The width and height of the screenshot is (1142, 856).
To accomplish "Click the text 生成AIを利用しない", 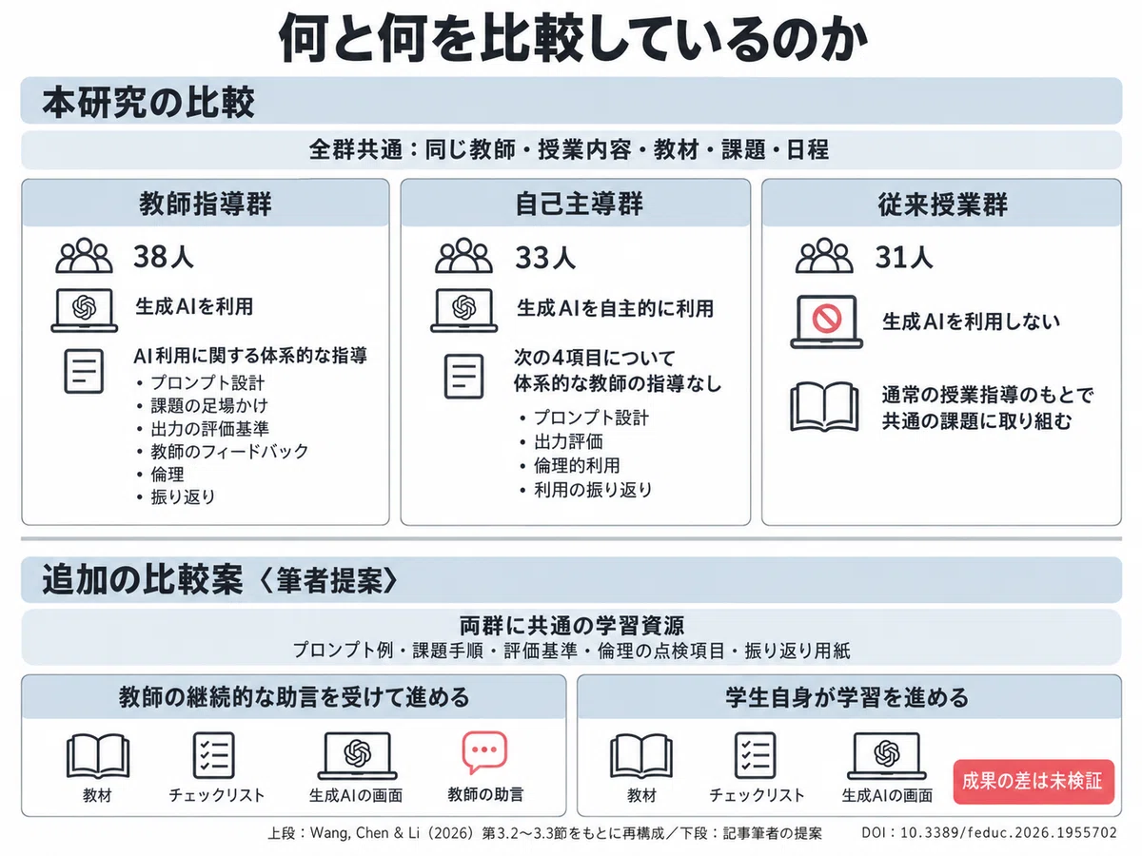I will pyautogui.click(x=971, y=321).
